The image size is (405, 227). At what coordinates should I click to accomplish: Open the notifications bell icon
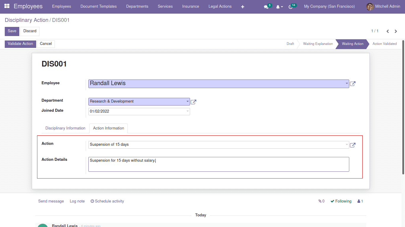click(x=278, y=6)
